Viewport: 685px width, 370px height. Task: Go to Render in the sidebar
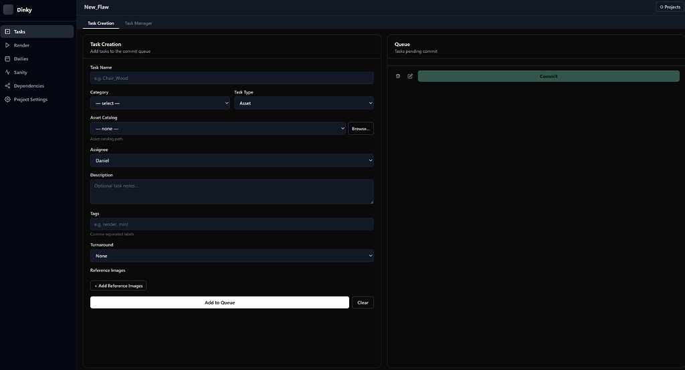(37, 45)
